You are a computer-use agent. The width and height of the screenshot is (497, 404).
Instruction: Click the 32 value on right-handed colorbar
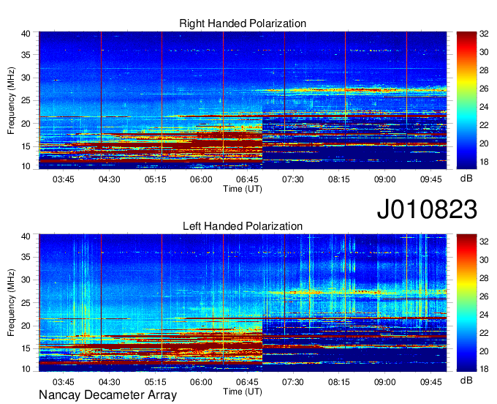[484, 34]
